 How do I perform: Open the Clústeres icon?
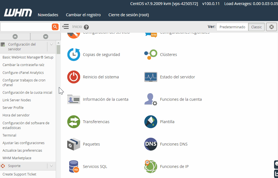pos(151,55)
